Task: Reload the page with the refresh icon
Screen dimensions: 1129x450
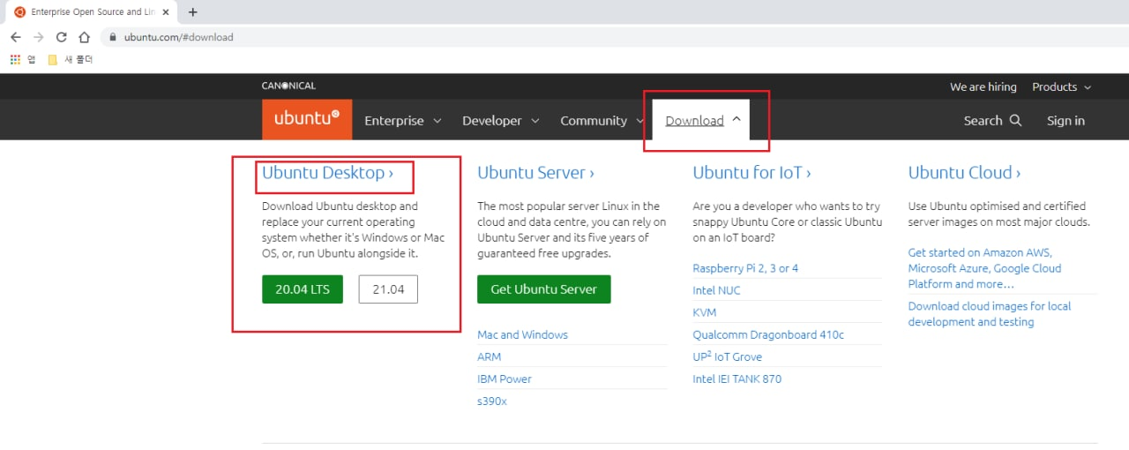Action: pyautogui.click(x=61, y=37)
